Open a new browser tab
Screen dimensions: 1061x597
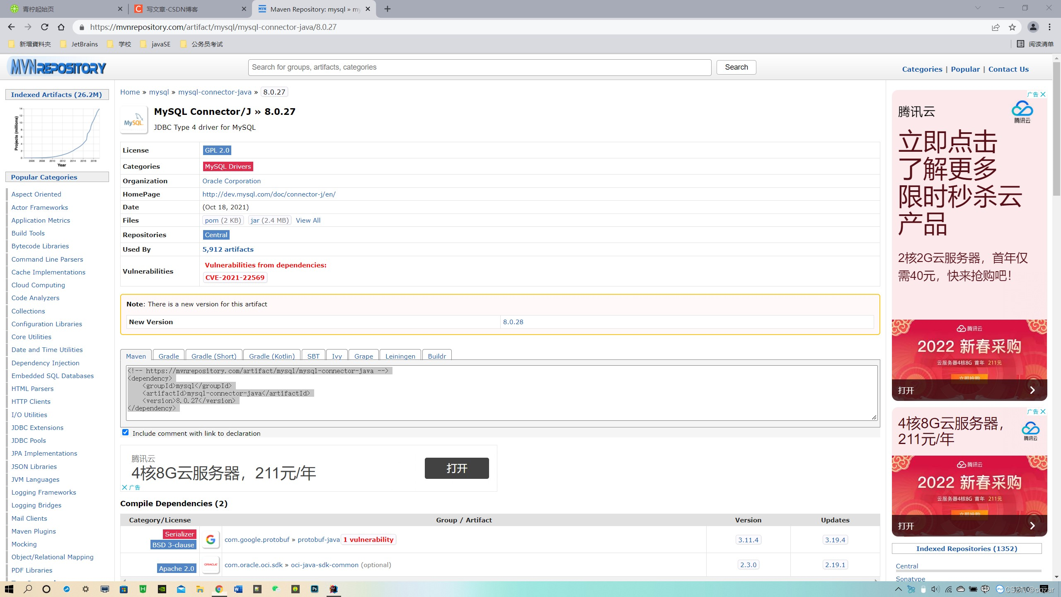click(x=388, y=9)
